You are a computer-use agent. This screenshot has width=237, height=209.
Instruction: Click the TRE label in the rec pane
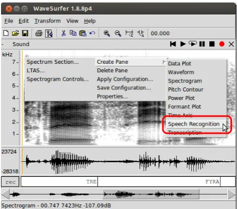point(92,182)
